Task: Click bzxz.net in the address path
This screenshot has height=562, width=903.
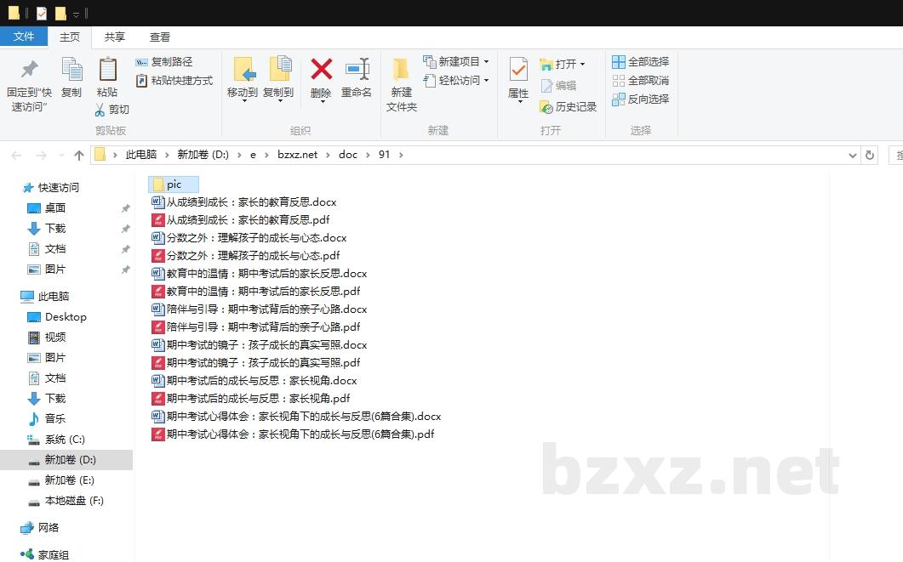Action: pyautogui.click(x=297, y=155)
